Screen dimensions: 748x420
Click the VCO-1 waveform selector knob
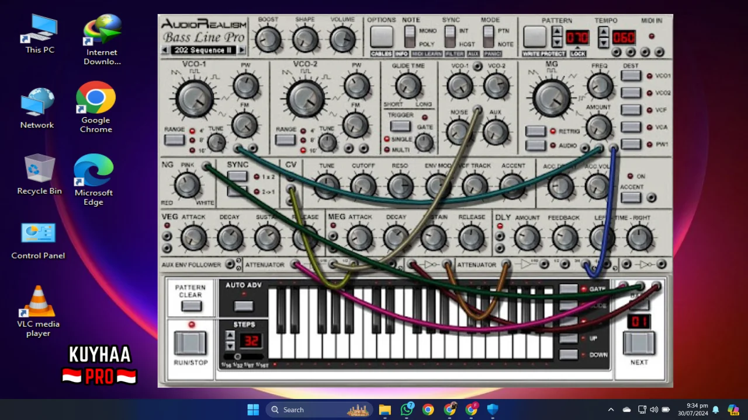coord(195,99)
